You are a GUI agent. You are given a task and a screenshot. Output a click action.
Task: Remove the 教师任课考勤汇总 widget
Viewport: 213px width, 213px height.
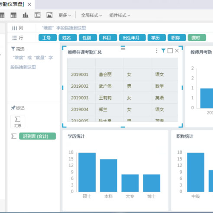(177, 51)
